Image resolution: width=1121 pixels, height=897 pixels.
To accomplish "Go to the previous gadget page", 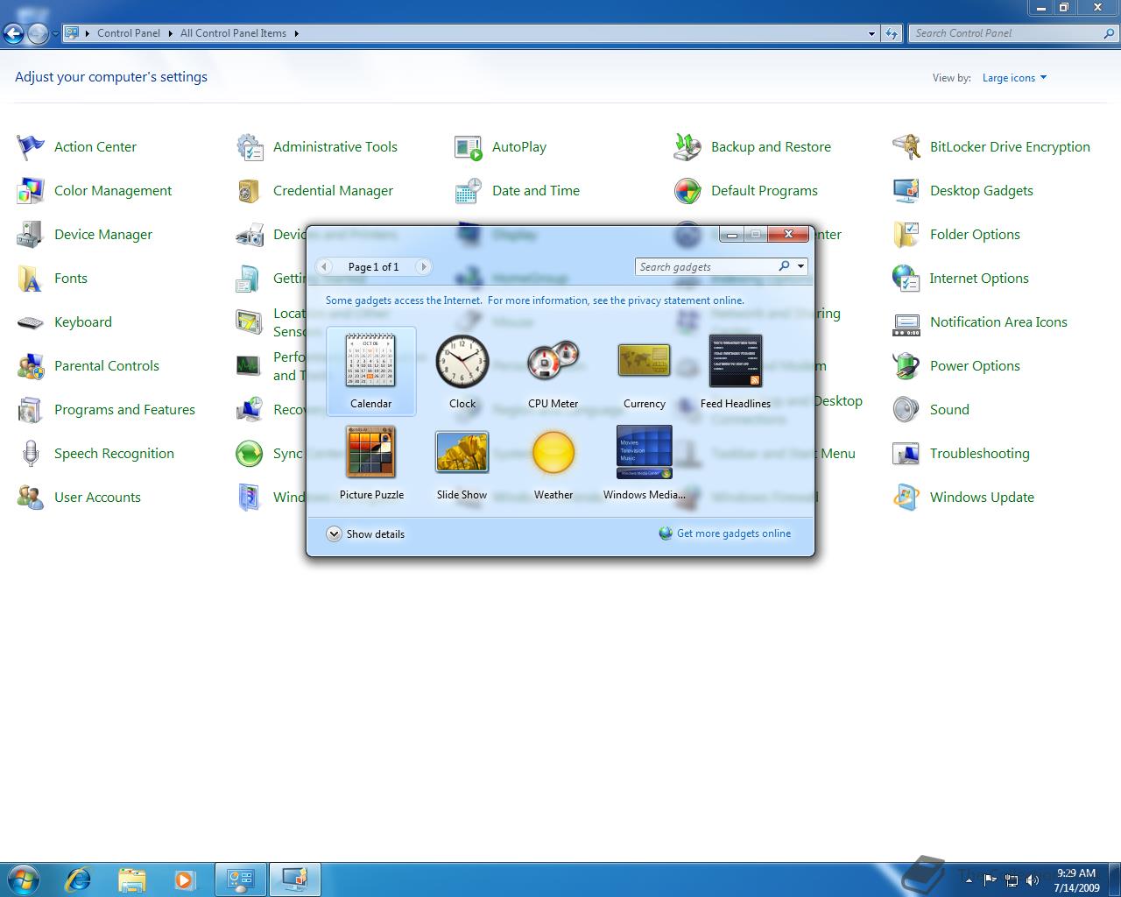I will coord(324,266).
